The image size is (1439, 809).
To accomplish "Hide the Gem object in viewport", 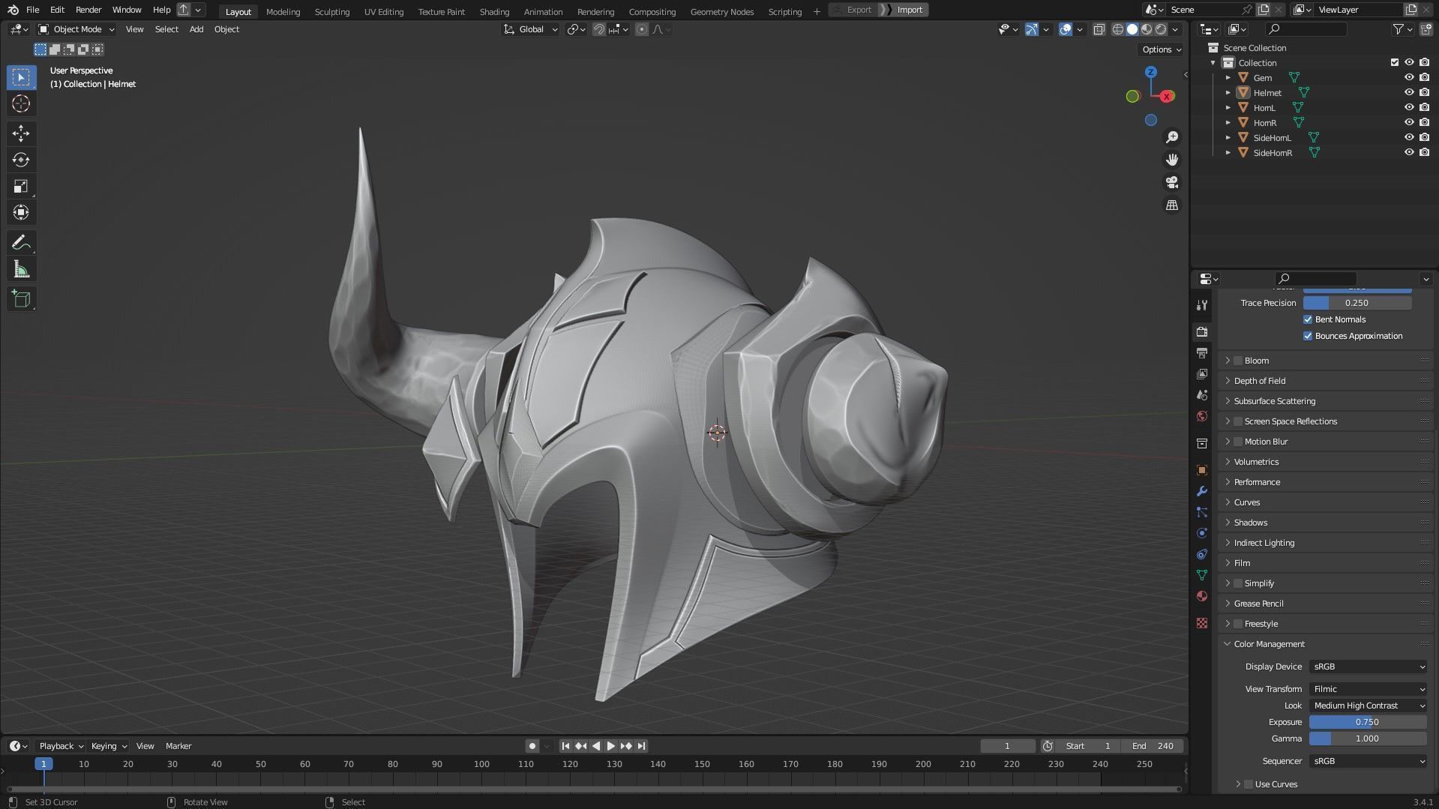I will 1409,77.
